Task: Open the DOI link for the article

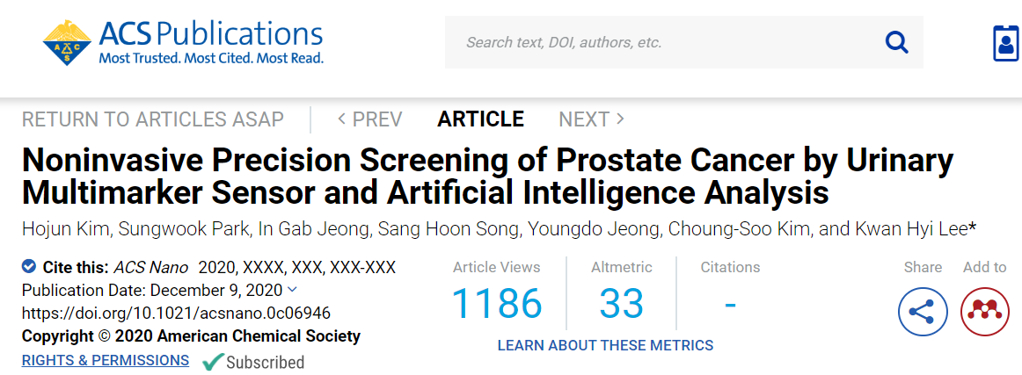Action: (x=176, y=314)
